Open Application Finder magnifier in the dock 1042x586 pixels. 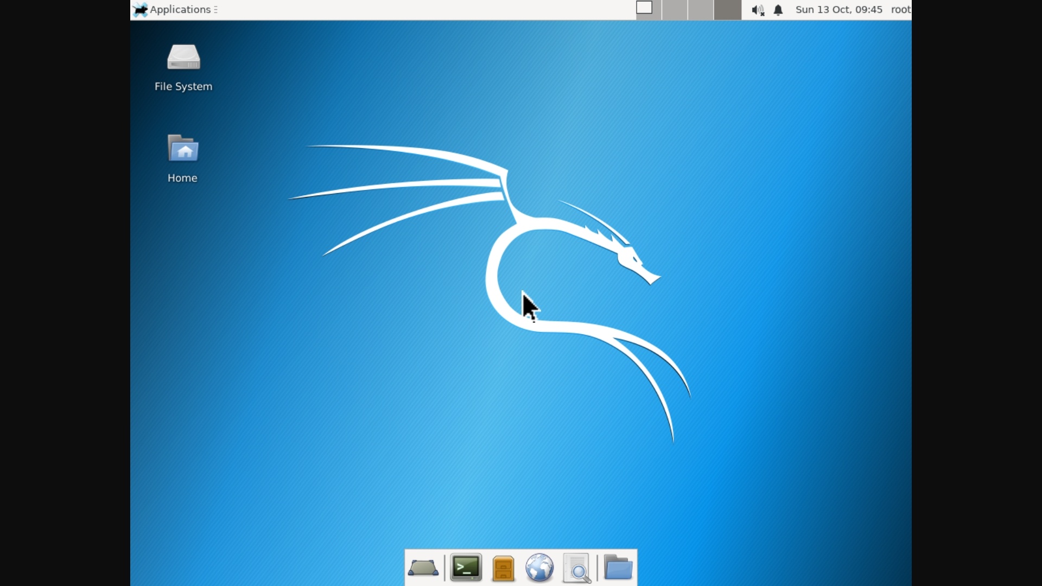pos(576,568)
